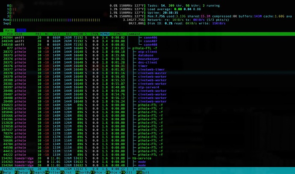Click the Load average reading
This screenshot has width=295, height=174.
tap(174, 9)
